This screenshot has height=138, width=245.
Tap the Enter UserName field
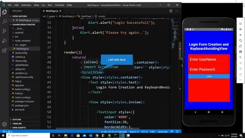pyautogui.click(x=209, y=59)
